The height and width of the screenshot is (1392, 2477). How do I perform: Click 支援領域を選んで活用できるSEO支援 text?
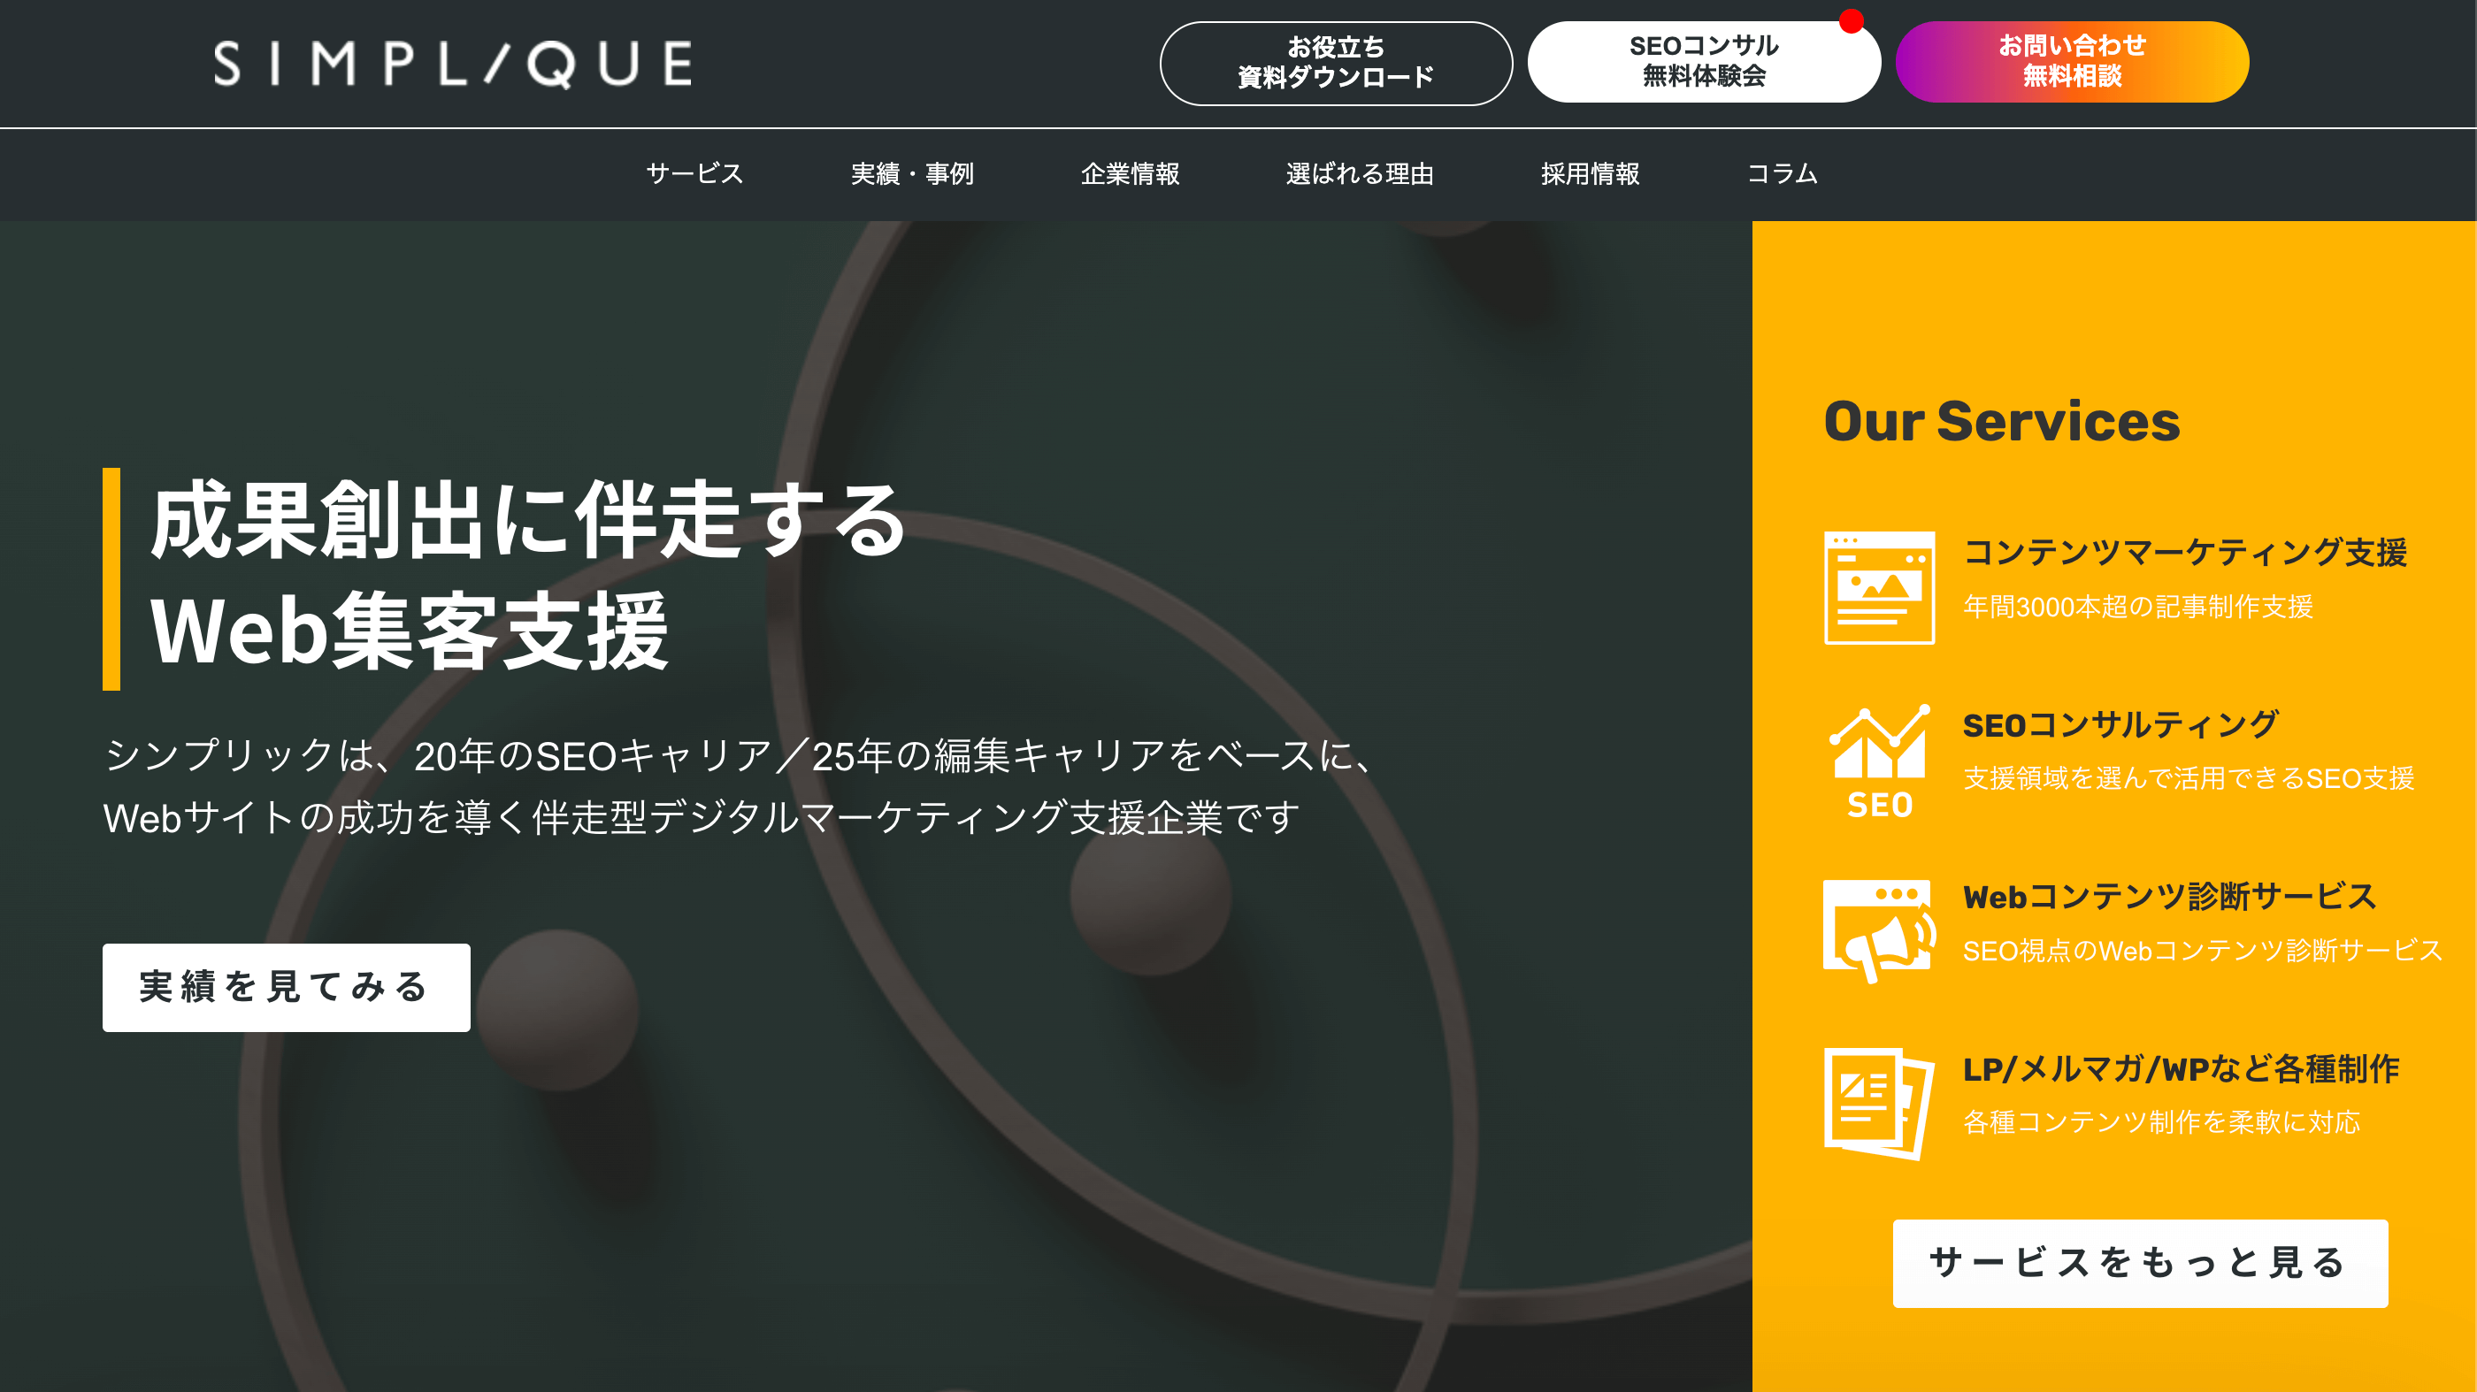(x=2189, y=777)
